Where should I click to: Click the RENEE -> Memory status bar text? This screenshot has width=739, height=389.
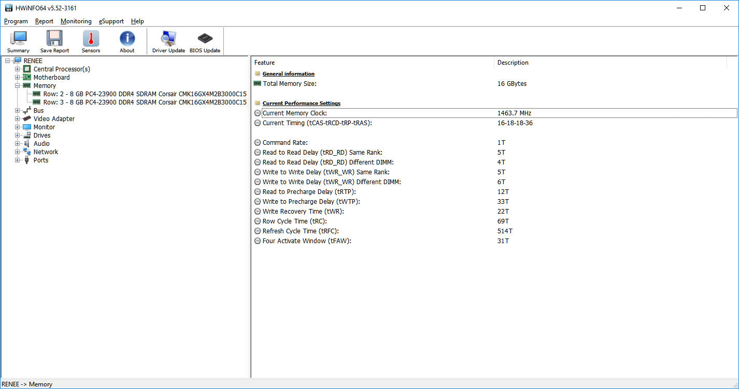tap(27, 384)
